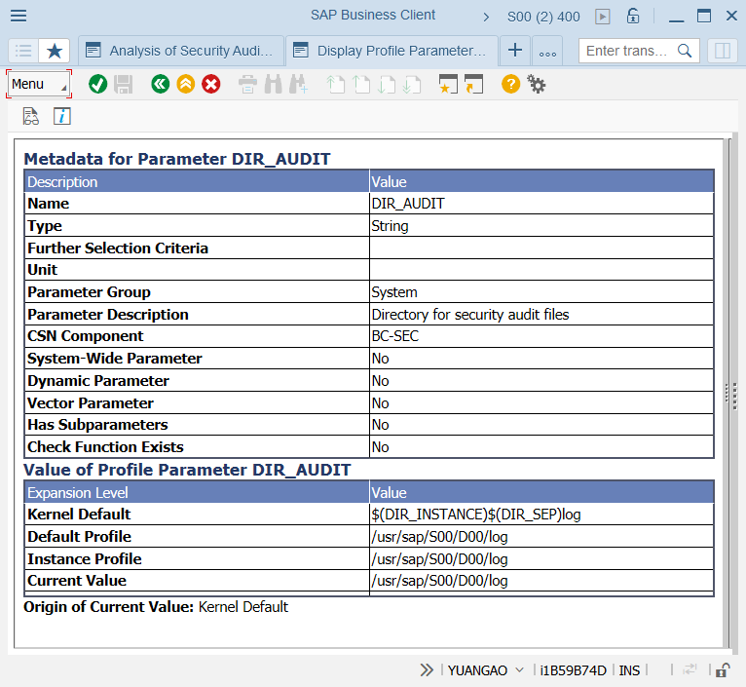Select the Kernel Default value cell

[x=541, y=515]
